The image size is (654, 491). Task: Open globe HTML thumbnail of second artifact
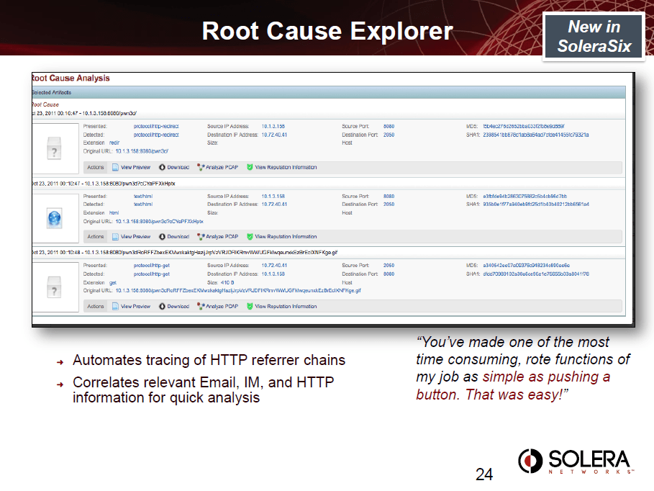pyautogui.click(x=54, y=218)
